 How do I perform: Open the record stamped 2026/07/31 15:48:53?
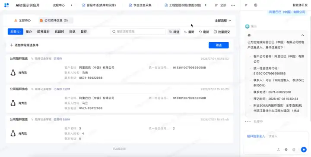[x=119, y=68]
